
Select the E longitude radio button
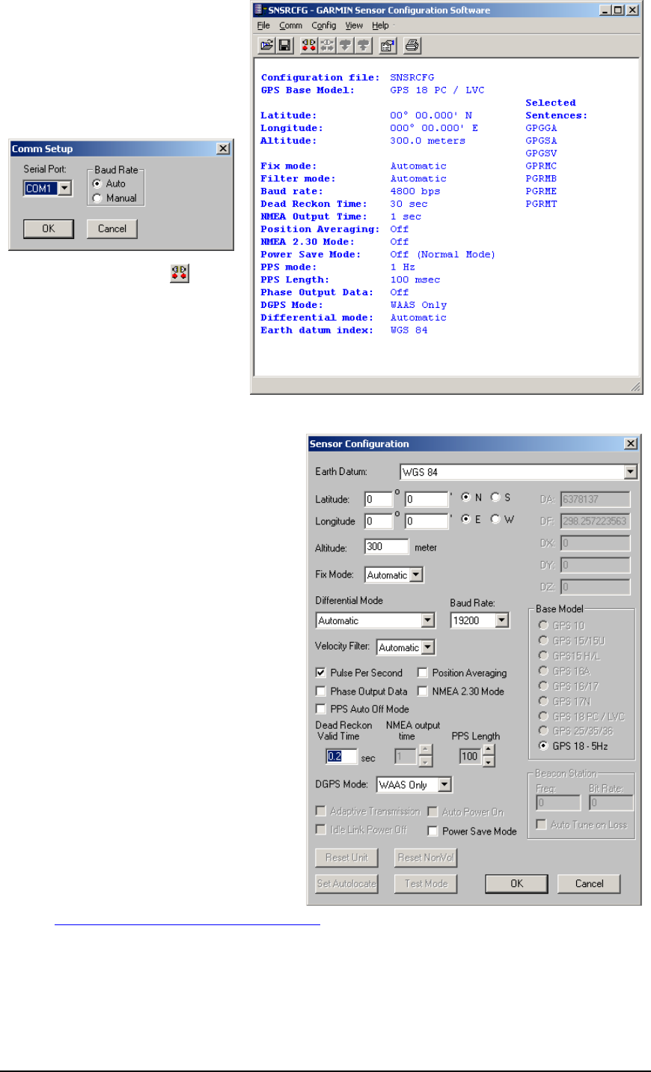466,519
